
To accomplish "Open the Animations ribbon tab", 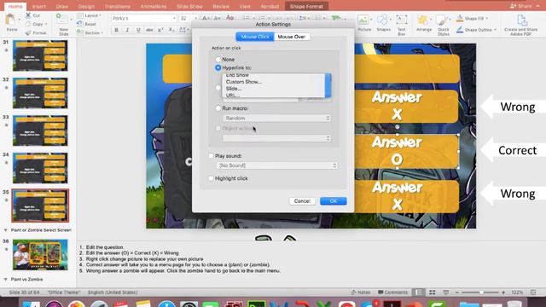I will [x=154, y=6].
